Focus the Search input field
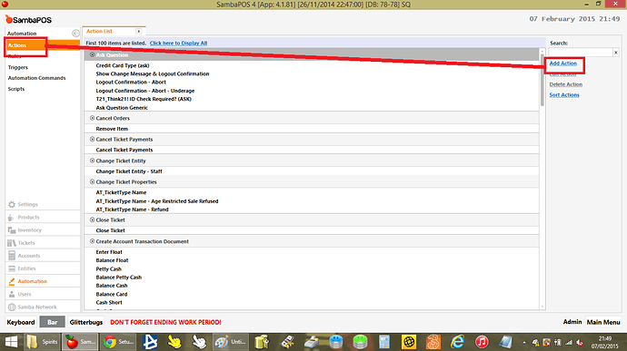627x351 pixels. pyautogui.click(x=581, y=53)
